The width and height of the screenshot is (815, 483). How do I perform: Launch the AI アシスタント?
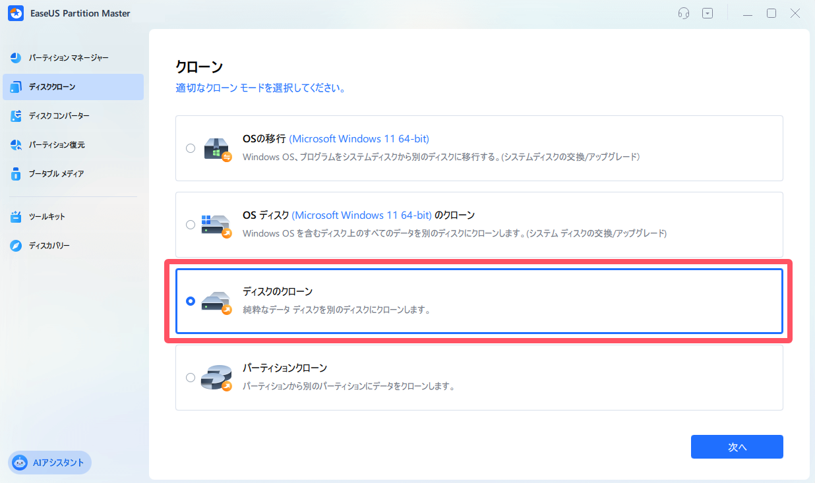[49, 463]
